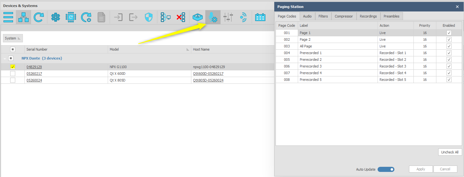The height and width of the screenshot is (177, 464).
Task: Click the add system tree-with-monitor icon
Action: click(x=166, y=17)
